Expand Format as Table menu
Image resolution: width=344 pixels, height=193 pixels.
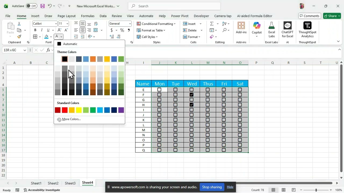[151, 30]
